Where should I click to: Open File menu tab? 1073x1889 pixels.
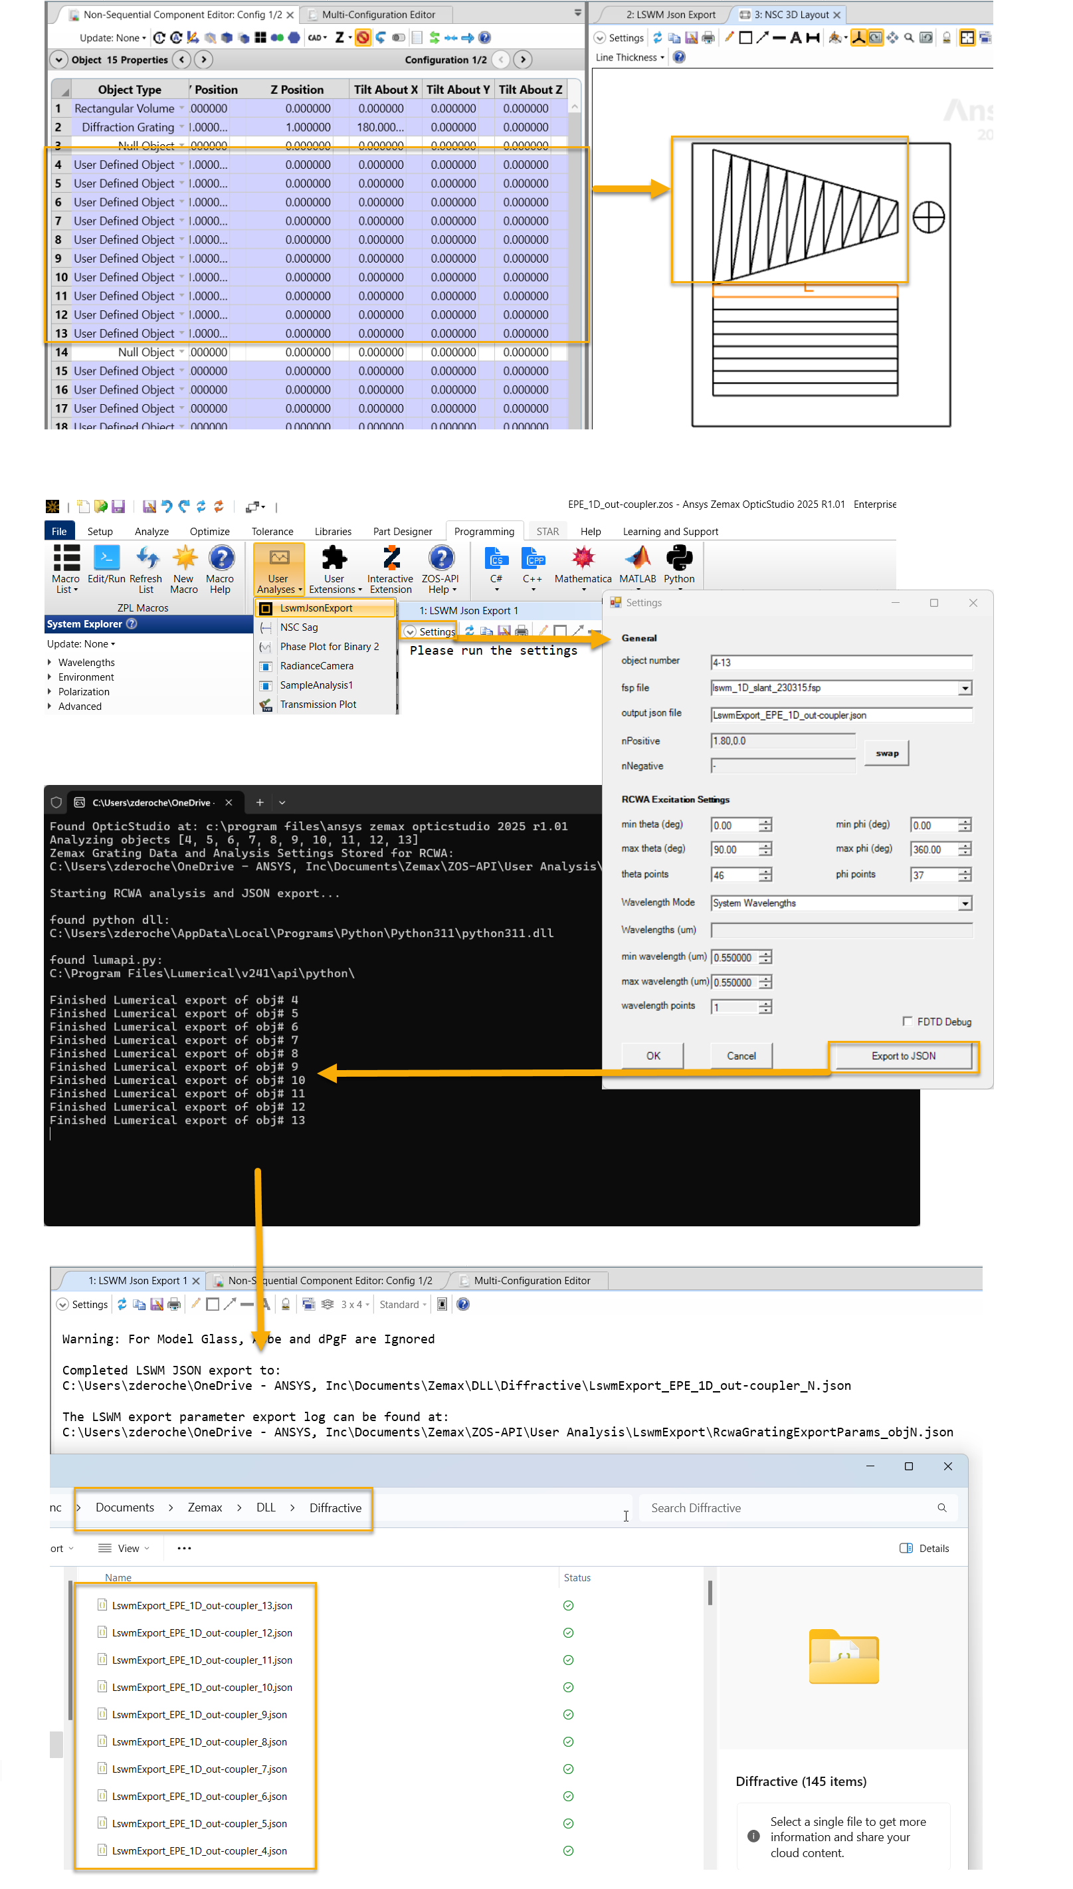point(59,530)
